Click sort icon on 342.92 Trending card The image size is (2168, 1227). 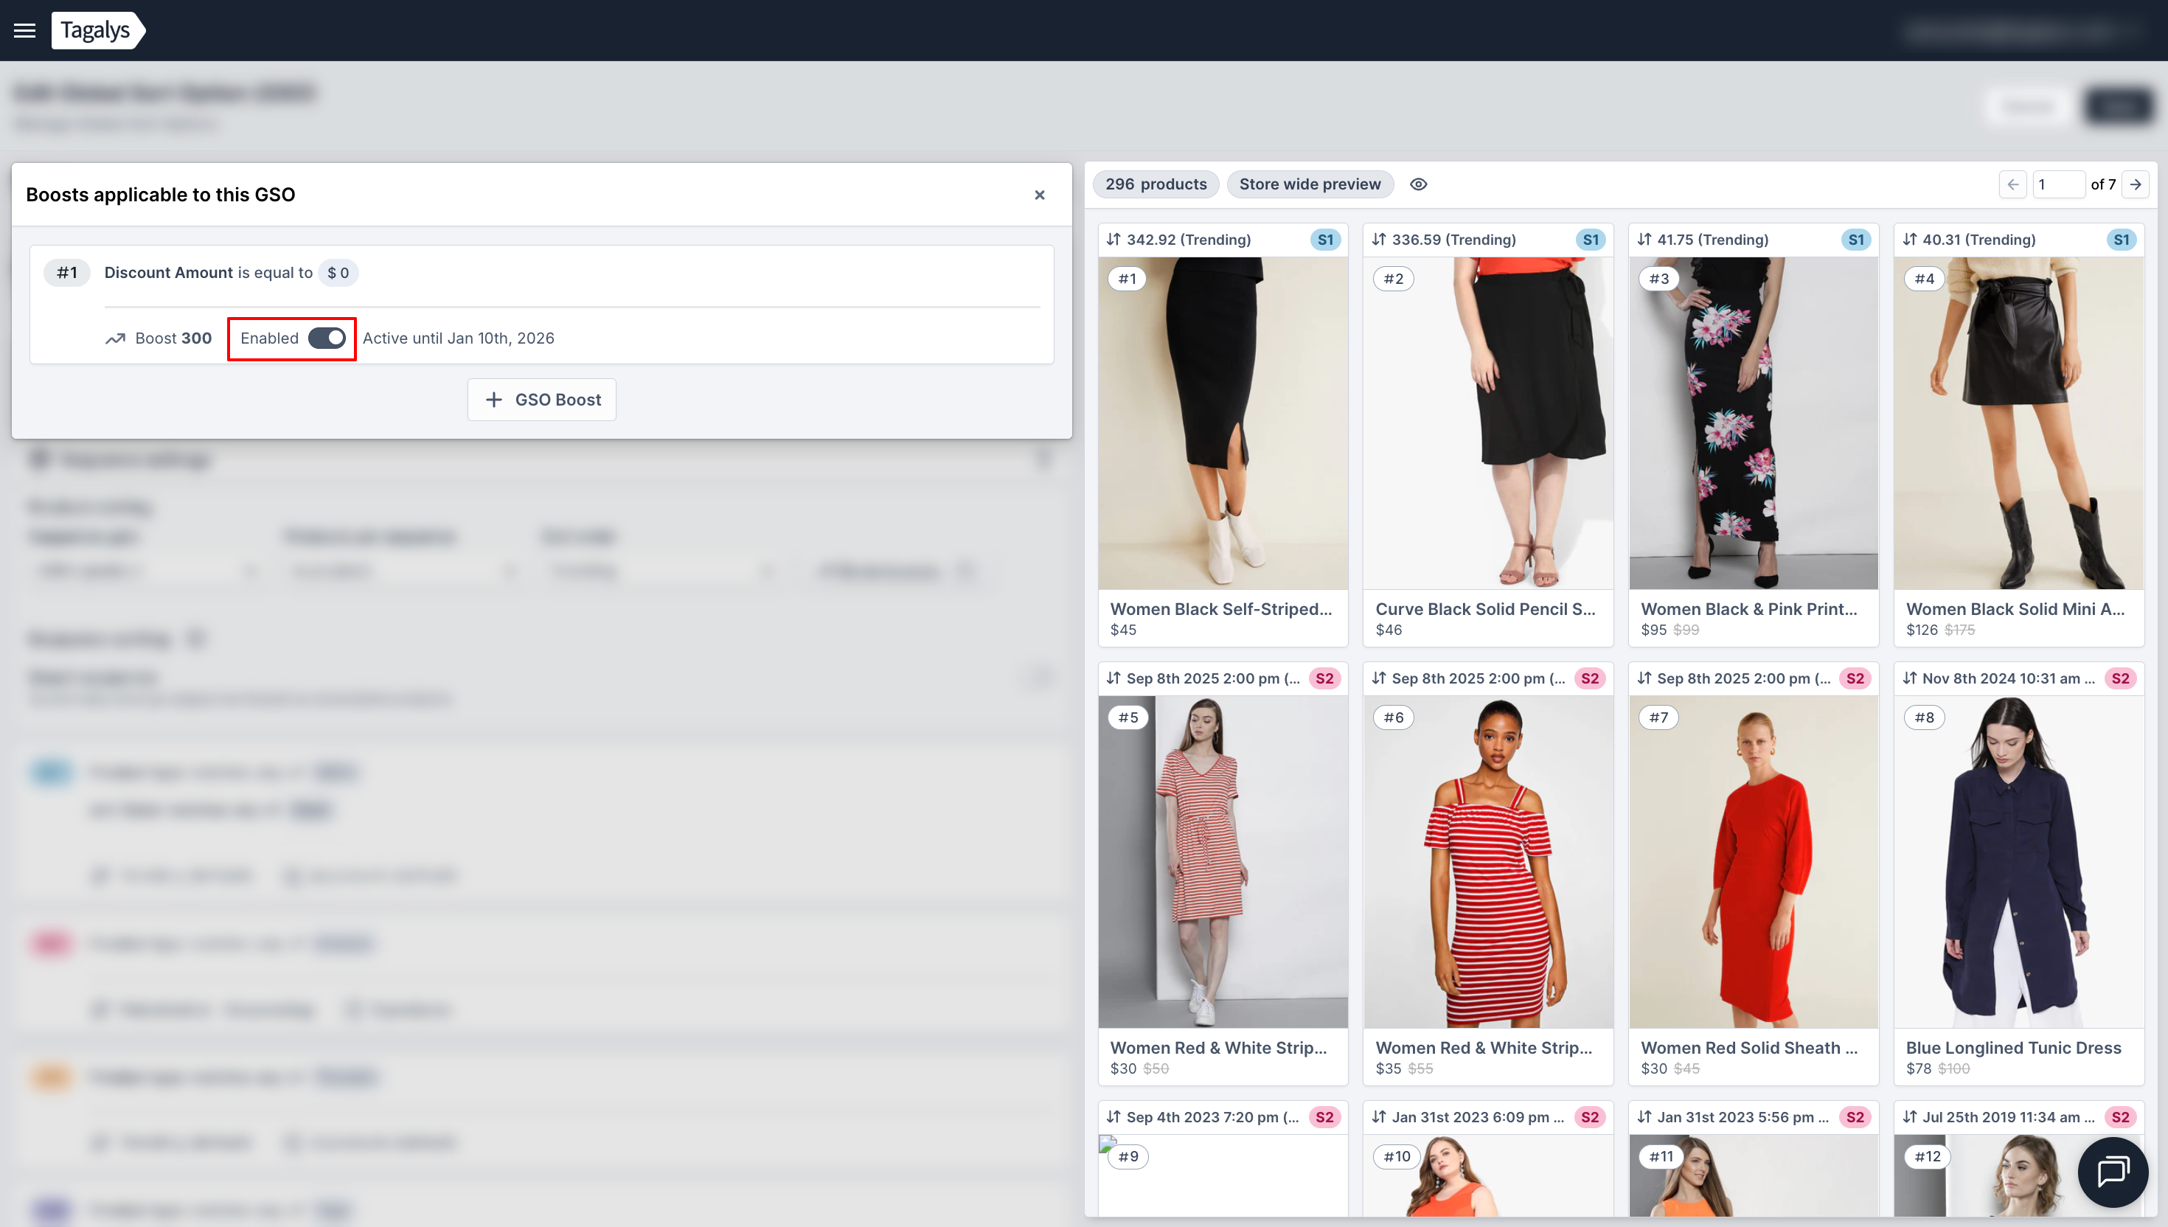pyautogui.click(x=1113, y=240)
